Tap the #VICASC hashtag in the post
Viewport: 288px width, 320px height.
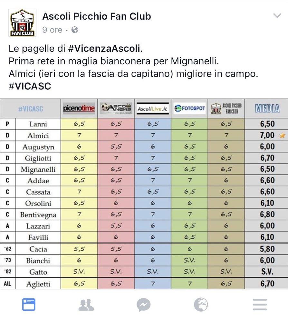(x=30, y=87)
